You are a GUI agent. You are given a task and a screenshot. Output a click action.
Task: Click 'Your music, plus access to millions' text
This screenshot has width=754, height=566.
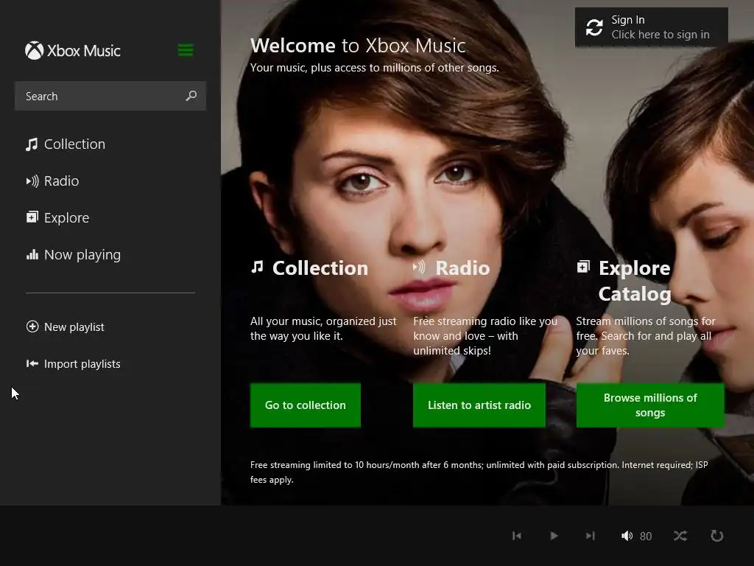click(375, 68)
